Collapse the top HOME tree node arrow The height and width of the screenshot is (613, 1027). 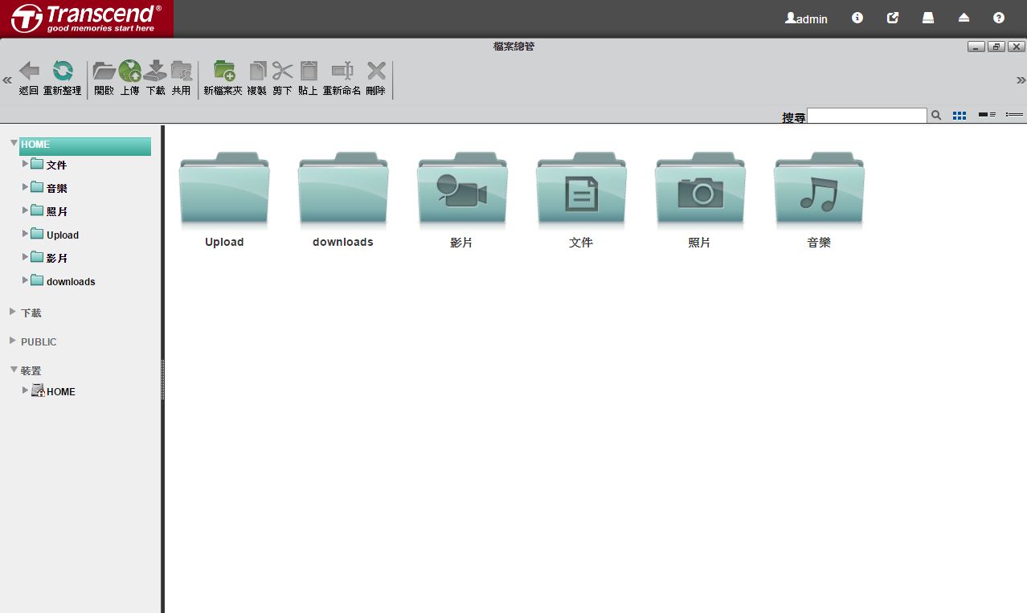pos(14,143)
